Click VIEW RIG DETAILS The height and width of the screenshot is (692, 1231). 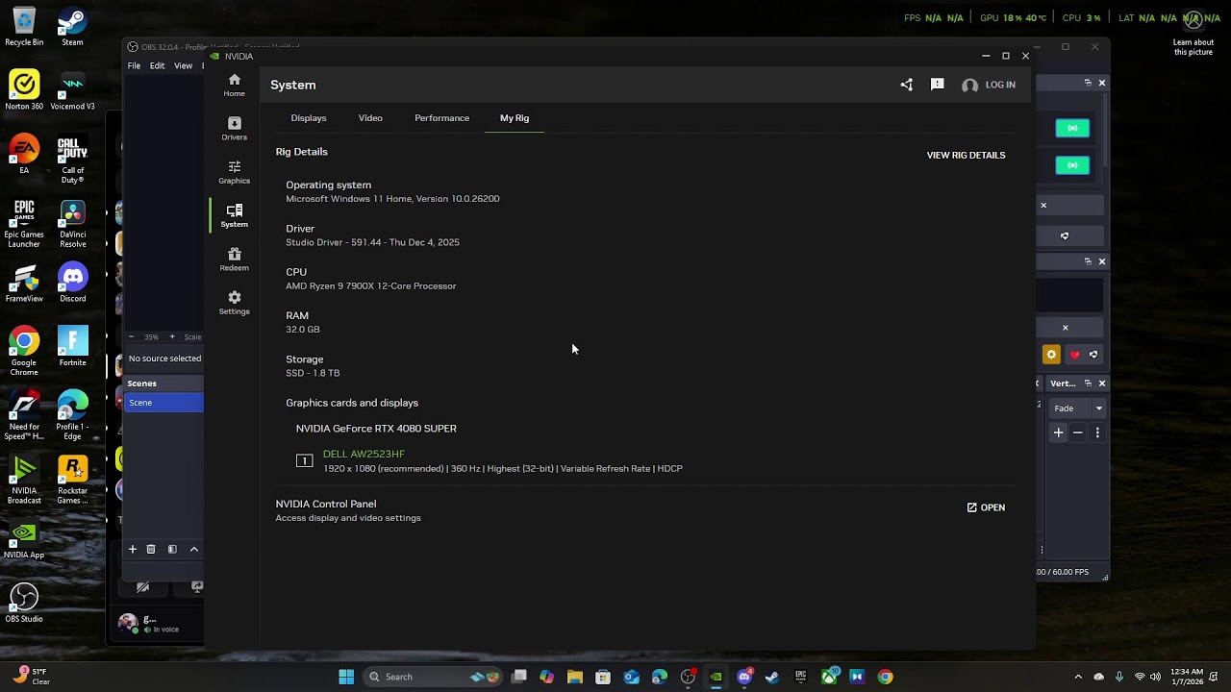(966, 155)
